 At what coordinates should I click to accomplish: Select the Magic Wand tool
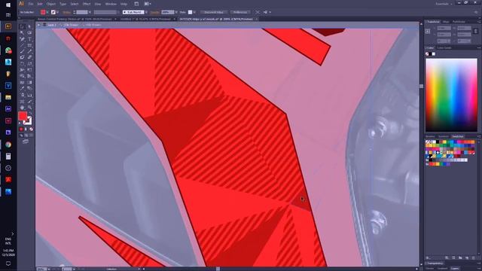22,32
